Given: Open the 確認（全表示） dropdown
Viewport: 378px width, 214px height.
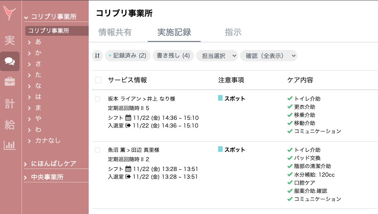Looking at the screenshot, I should 269,56.
